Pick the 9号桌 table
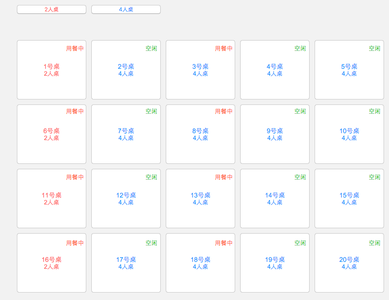 tap(275, 134)
